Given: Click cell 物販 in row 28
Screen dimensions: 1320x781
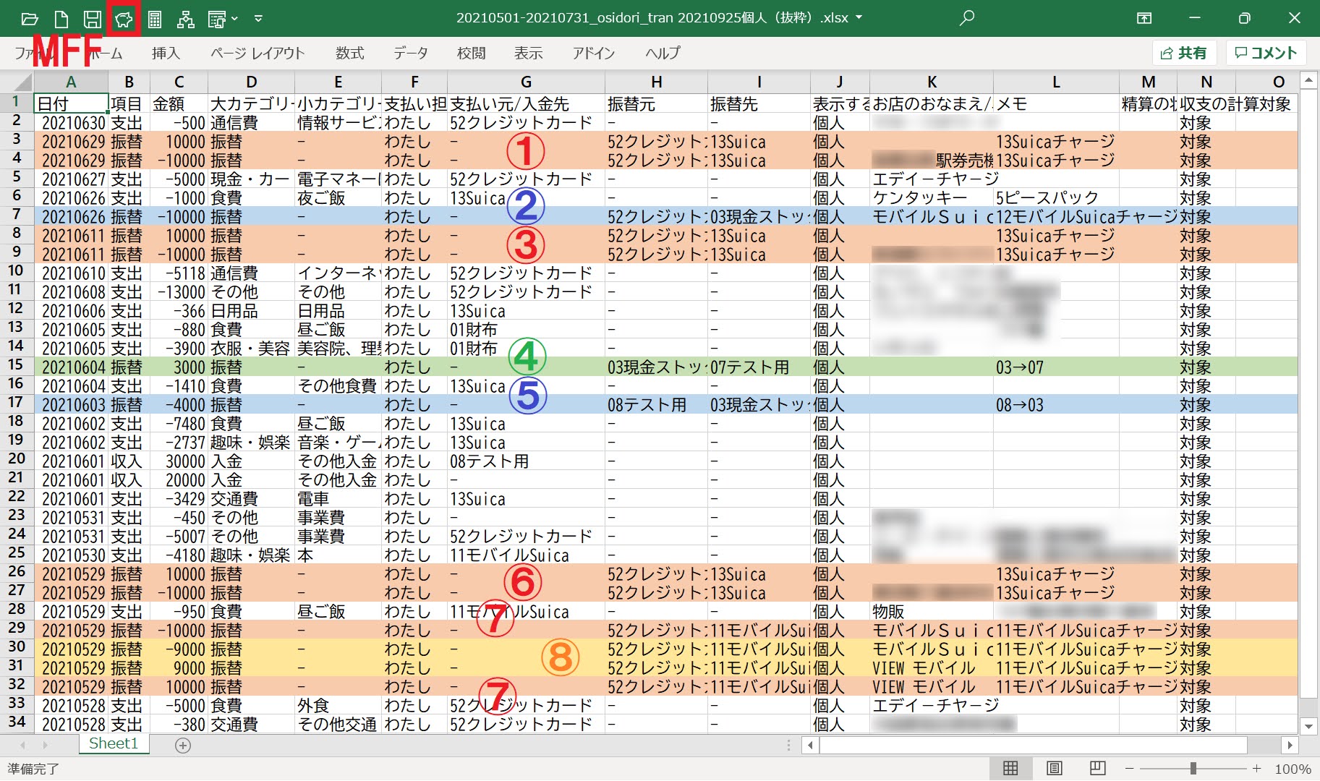Looking at the screenshot, I should click(x=932, y=612).
